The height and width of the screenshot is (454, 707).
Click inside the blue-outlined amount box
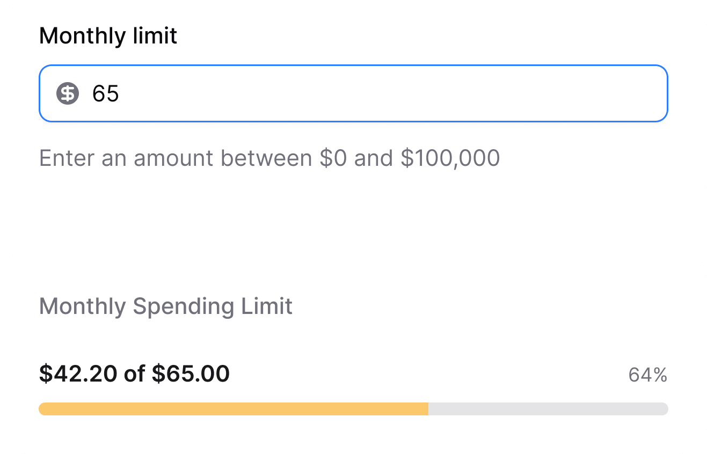[322, 93]
